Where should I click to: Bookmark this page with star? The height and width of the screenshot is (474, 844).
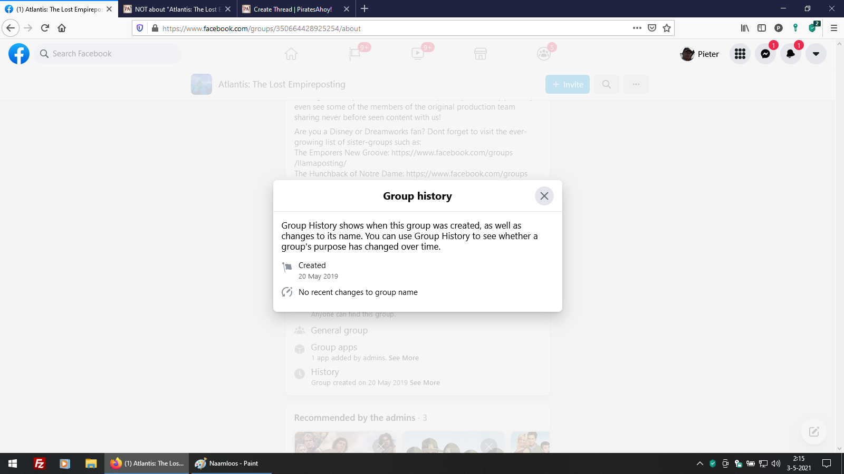667,28
